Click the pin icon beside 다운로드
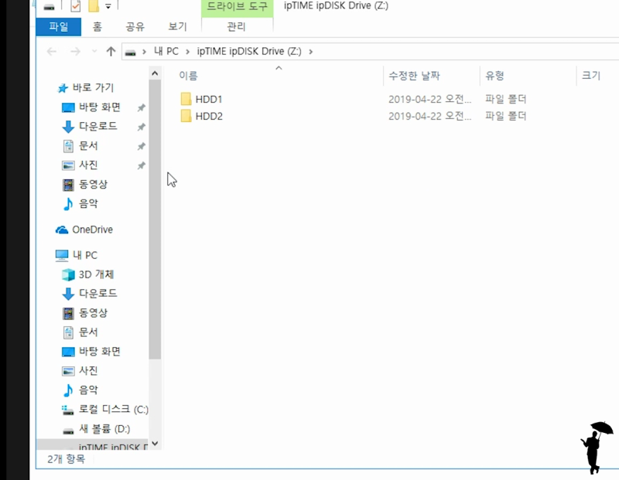This screenshot has height=480, width=619. (x=141, y=127)
